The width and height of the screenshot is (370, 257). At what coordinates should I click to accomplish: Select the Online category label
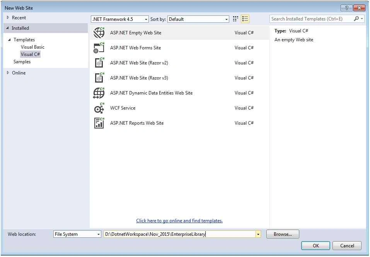coord(19,73)
